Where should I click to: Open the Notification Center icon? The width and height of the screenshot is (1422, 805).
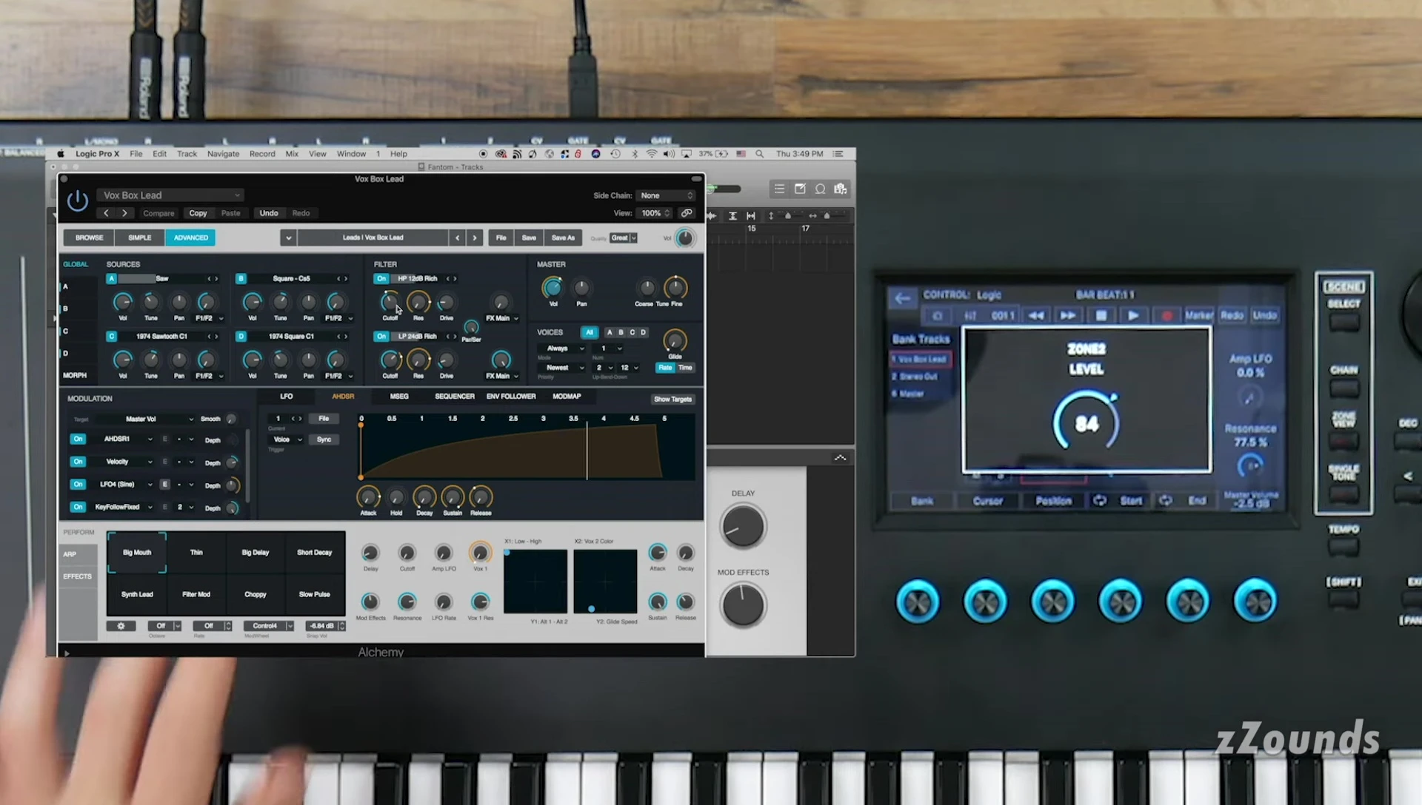point(838,154)
